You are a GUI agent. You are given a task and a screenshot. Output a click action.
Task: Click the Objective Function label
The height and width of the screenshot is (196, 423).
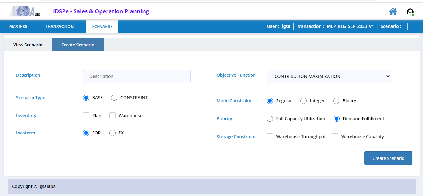[236, 75]
